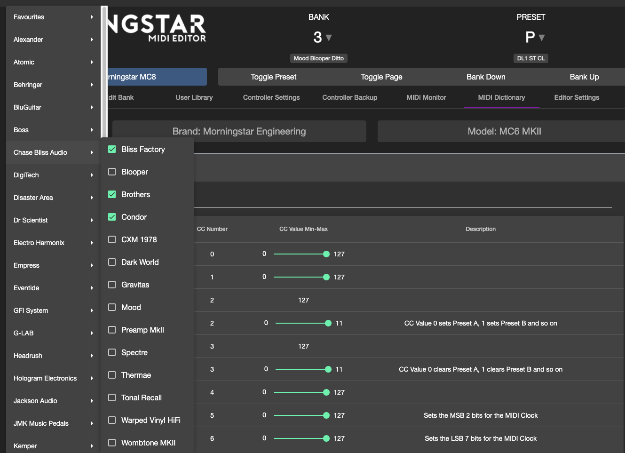
Task: Click the arrow beside Hologram Electronics
Action: point(92,378)
